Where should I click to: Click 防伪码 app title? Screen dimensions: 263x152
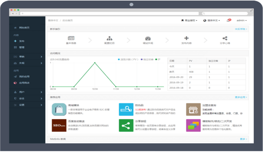[139, 105]
